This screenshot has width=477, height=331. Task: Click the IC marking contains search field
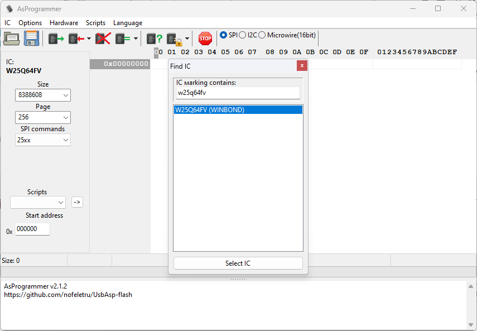coord(238,93)
